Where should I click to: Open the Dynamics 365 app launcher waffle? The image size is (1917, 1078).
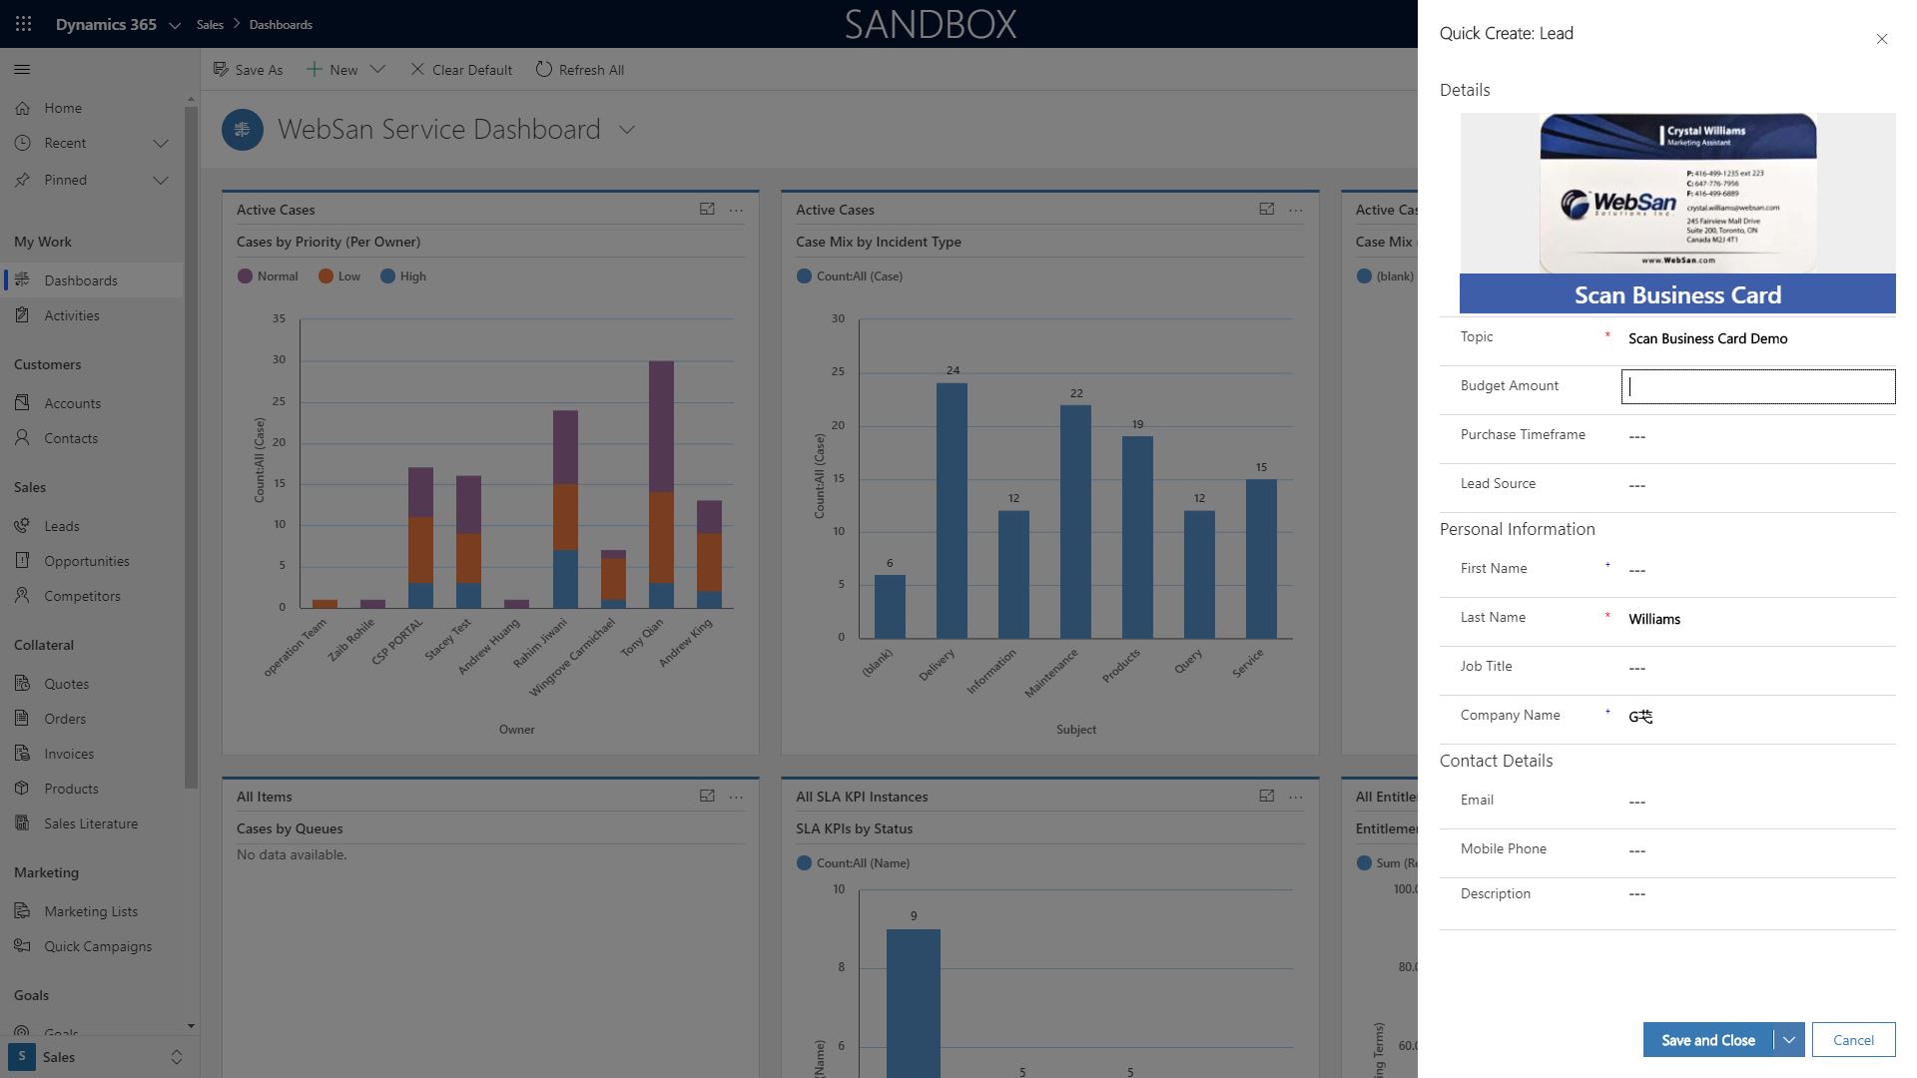click(x=23, y=24)
